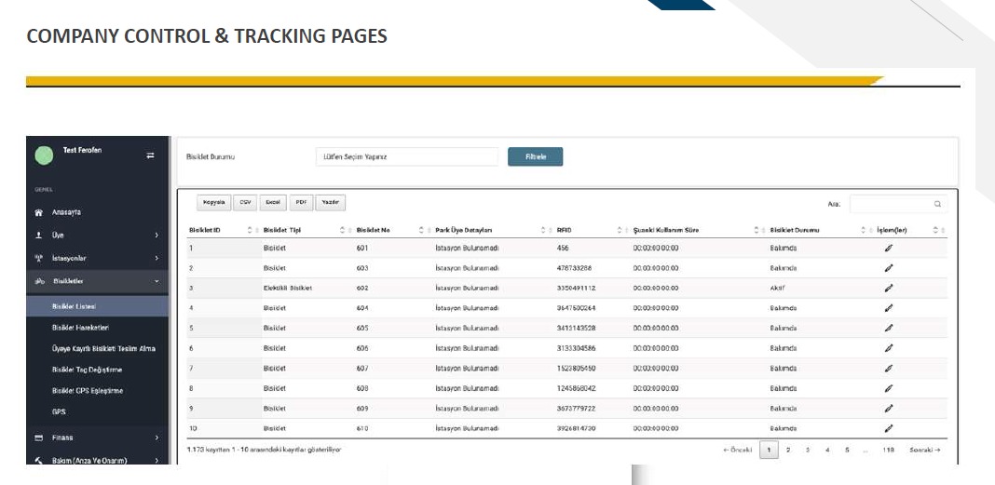Go to page 2 in pagination
Screen dimensions: 995x485
(788, 451)
